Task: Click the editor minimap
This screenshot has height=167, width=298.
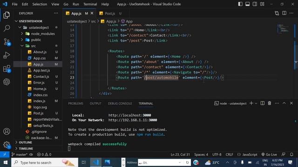Action: [x=284, y=29]
